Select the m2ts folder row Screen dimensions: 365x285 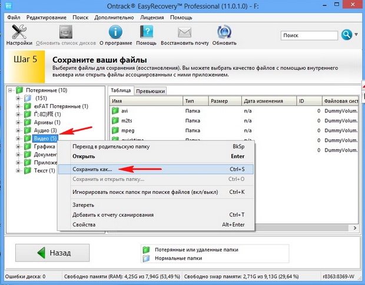(128, 120)
